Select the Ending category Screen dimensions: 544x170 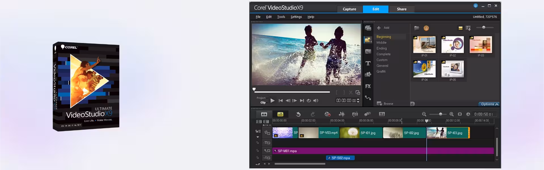[381, 48]
